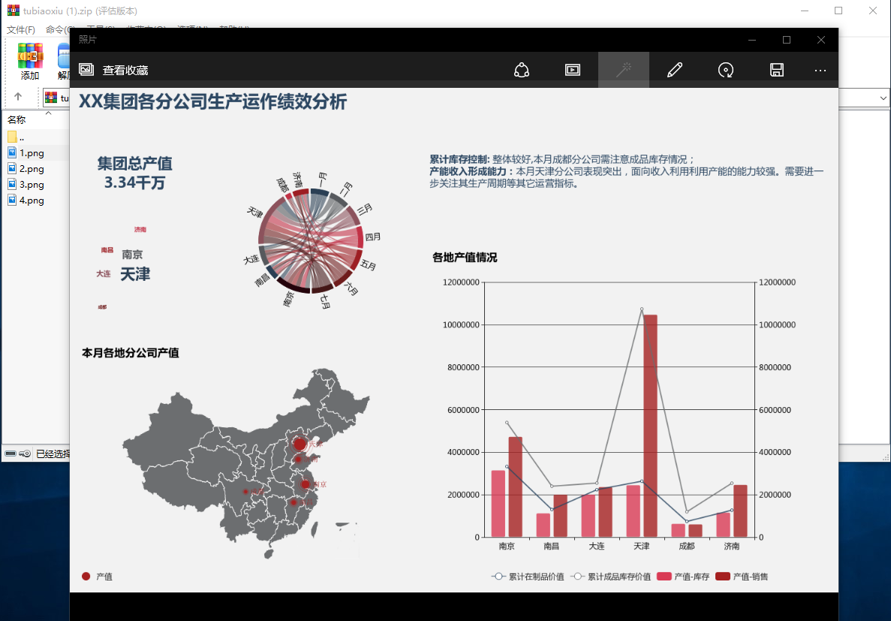Open the three-dot more options menu
Viewport: 891px width, 621px height.
(x=820, y=70)
